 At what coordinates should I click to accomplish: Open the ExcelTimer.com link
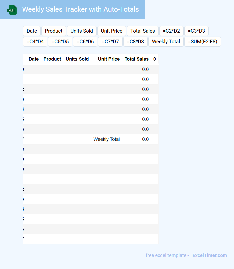coord(210,255)
